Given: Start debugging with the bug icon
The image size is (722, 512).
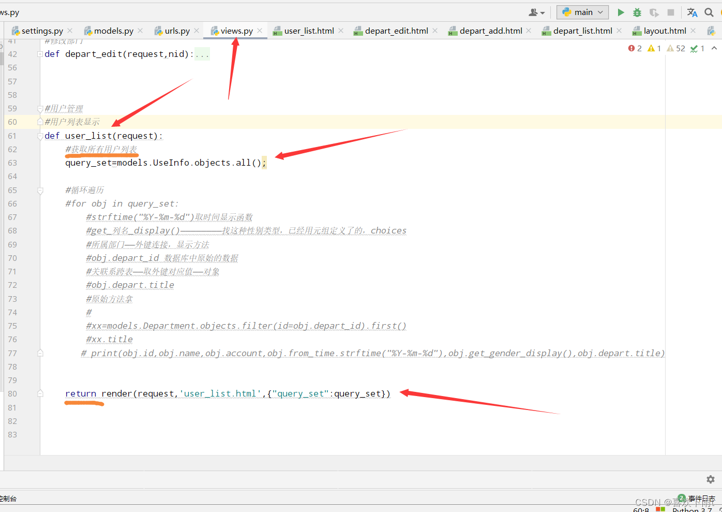Looking at the screenshot, I should click(637, 12).
